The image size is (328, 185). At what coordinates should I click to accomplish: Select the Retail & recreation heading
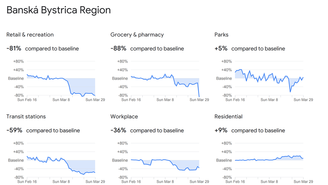point(30,35)
